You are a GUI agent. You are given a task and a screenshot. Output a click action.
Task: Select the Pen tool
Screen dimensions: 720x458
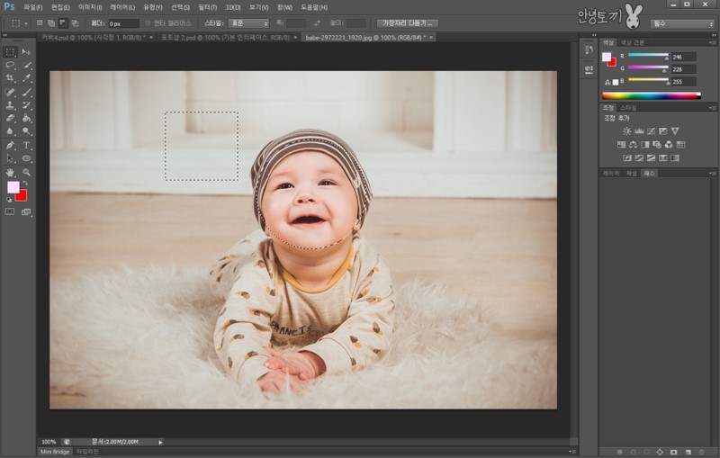[x=10, y=145]
